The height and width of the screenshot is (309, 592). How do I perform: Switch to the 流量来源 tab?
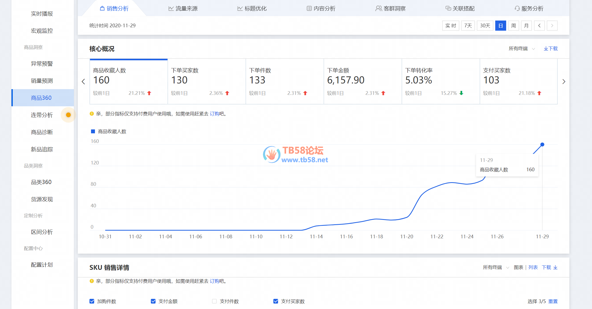click(x=183, y=9)
